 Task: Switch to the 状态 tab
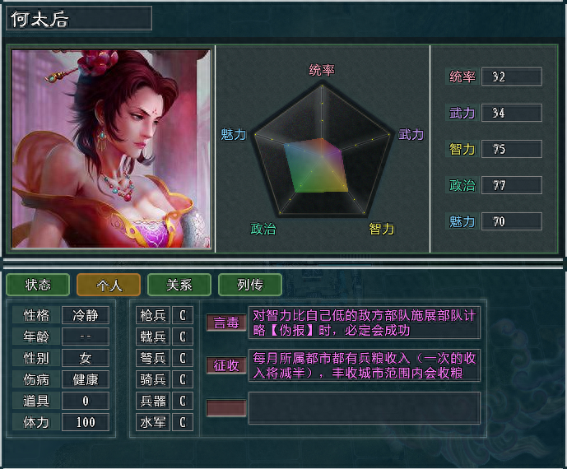pyautogui.click(x=38, y=285)
